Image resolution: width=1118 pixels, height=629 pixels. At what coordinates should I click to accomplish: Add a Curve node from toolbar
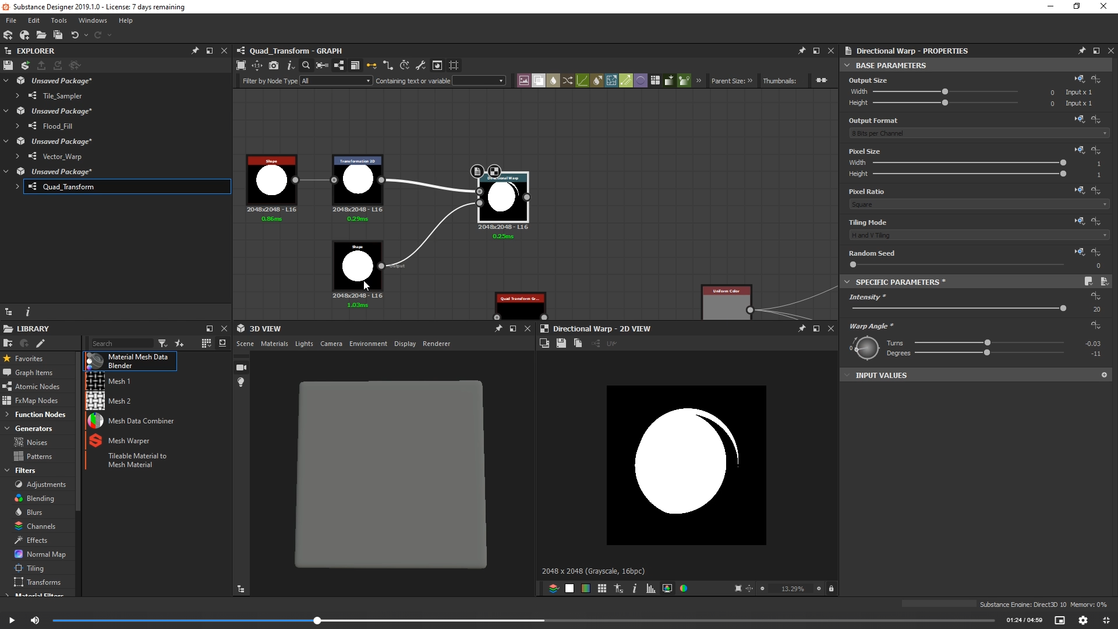582,80
